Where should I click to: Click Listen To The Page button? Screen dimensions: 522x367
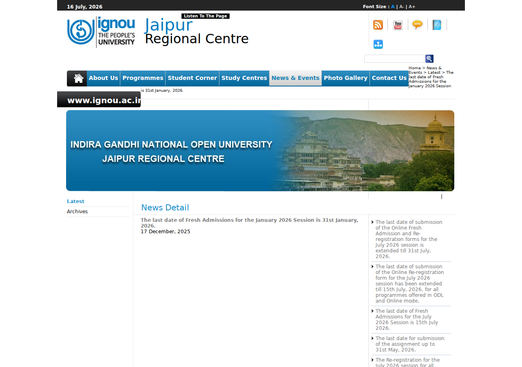click(x=206, y=16)
